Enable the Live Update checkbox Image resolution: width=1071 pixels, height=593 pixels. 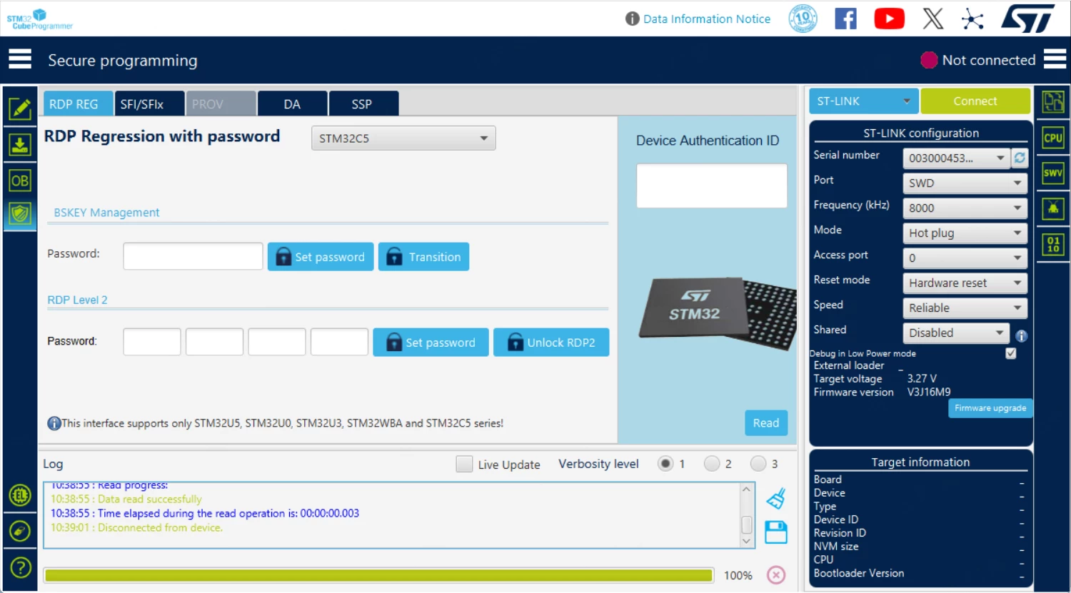(x=464, y=464)
